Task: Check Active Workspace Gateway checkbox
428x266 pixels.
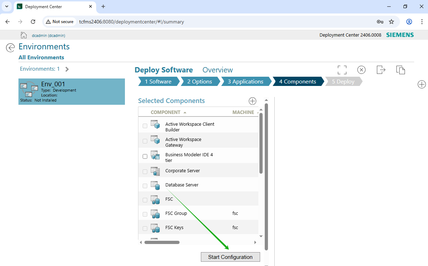Action: point(145,141)
